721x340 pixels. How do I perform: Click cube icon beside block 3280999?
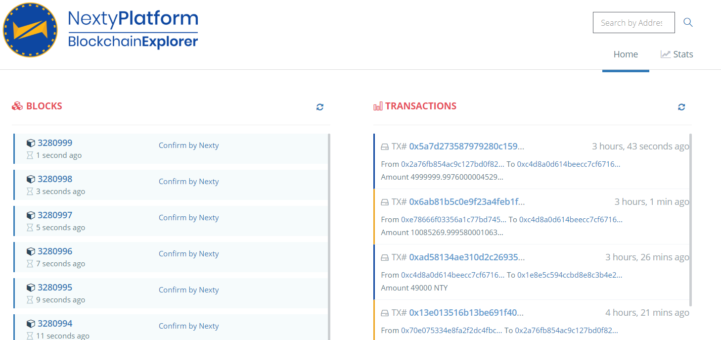click(31, 143)
